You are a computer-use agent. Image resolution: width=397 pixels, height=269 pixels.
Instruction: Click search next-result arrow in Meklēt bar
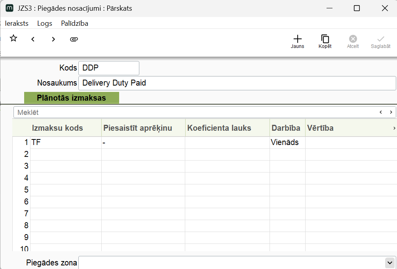(x=391, y=112)
